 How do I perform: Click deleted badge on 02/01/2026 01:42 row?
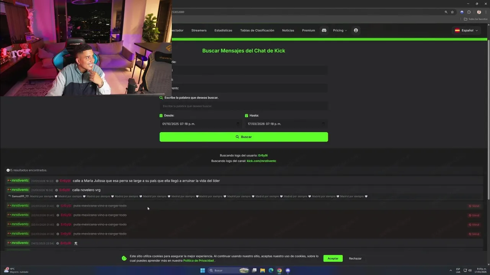pos(474,206)
